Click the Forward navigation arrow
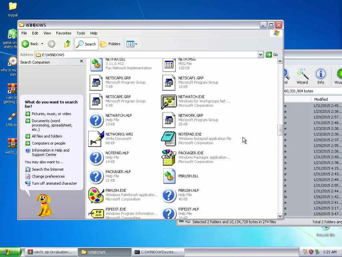 51,44
